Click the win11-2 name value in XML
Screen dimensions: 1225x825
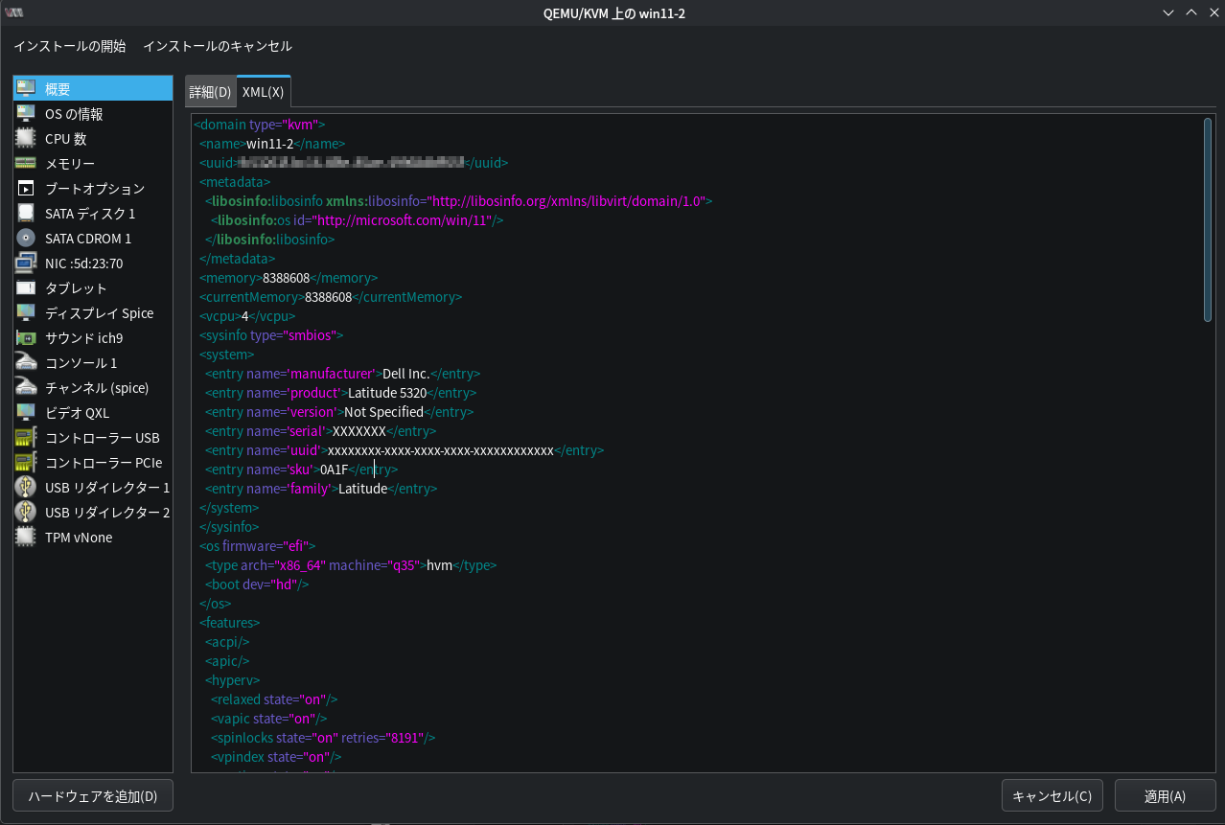[269, 144]
